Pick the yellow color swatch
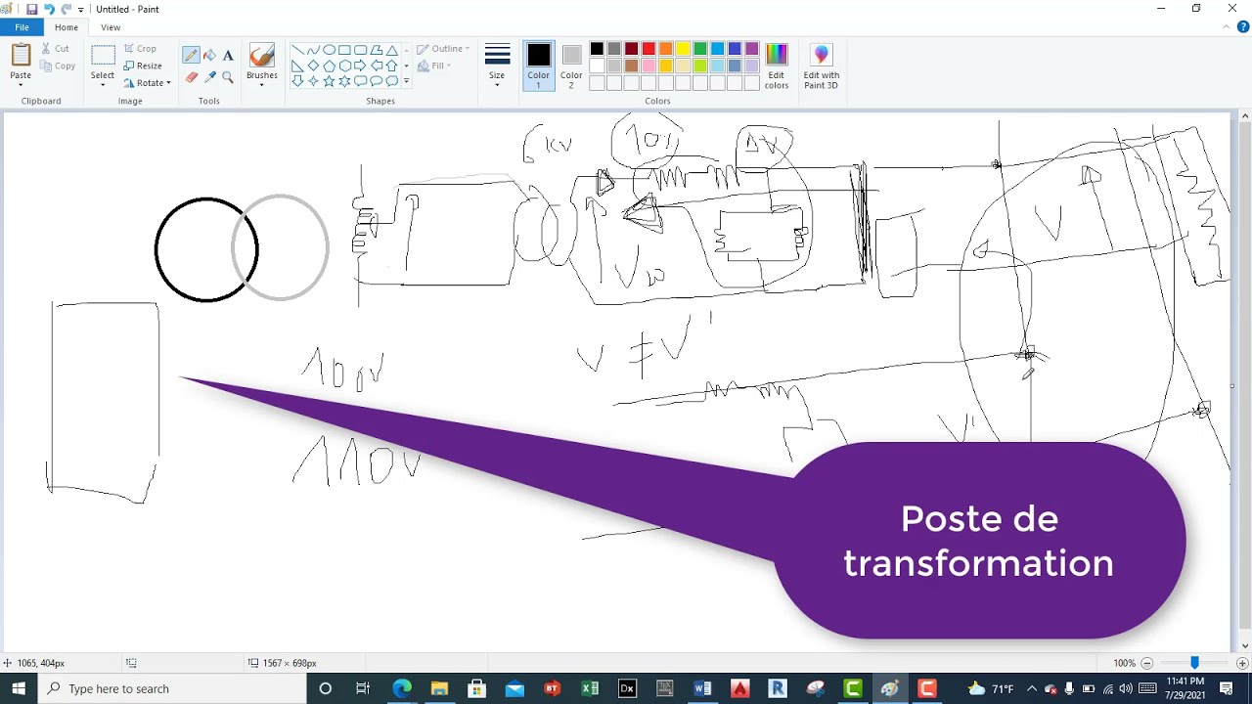The height and width of the screenshot is (704, 1252). [x=683, y=49]
